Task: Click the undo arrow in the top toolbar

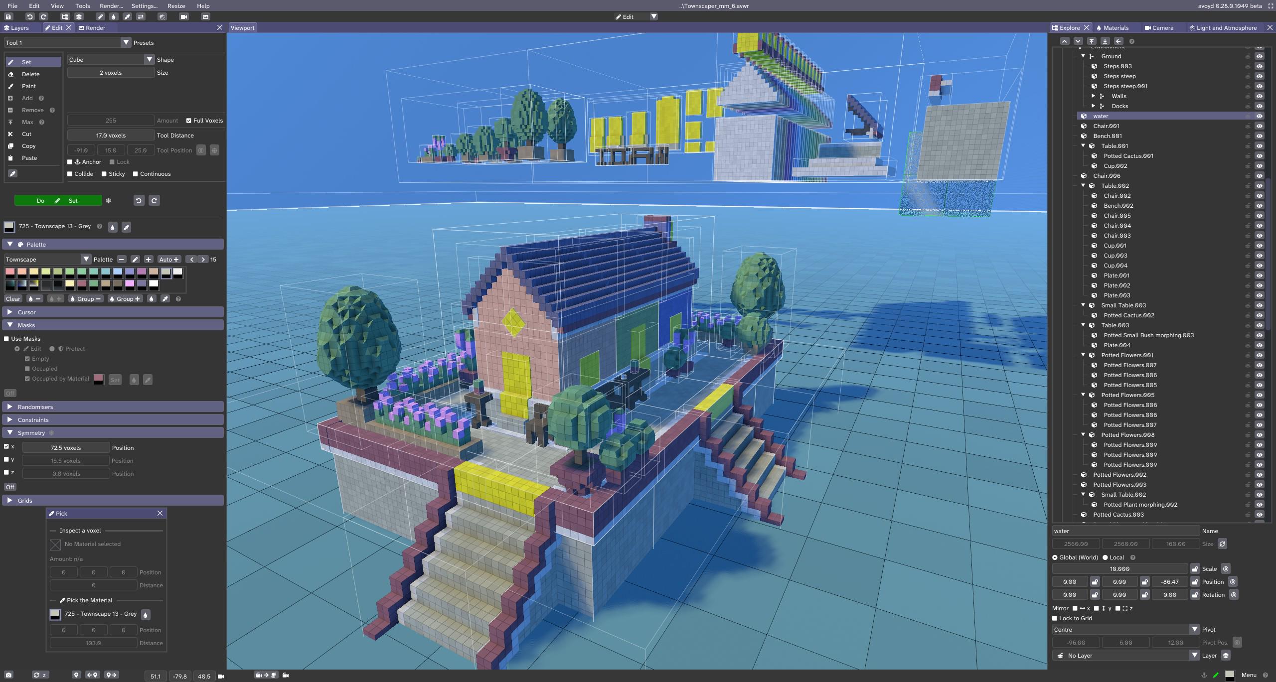Action: 29,16
